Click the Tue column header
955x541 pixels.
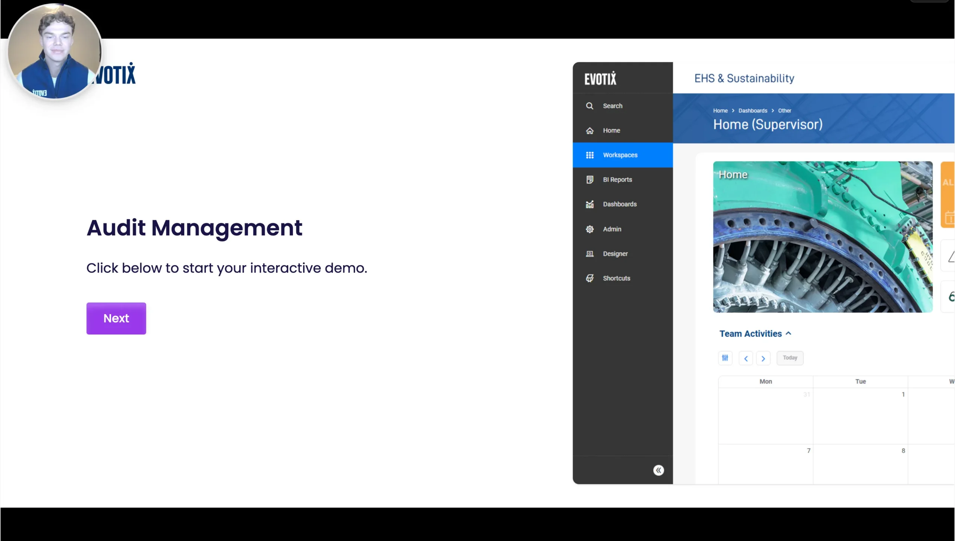click(x=860, y=382)
